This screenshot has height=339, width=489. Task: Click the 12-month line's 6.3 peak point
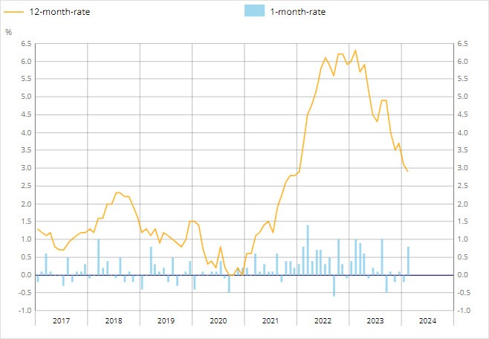(x=355, y=51)
